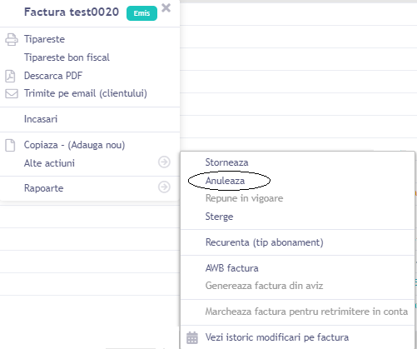The image size is (417, 349).
Task: Choose Sterge to delete the invoice
Action: (x=219, y=217)
